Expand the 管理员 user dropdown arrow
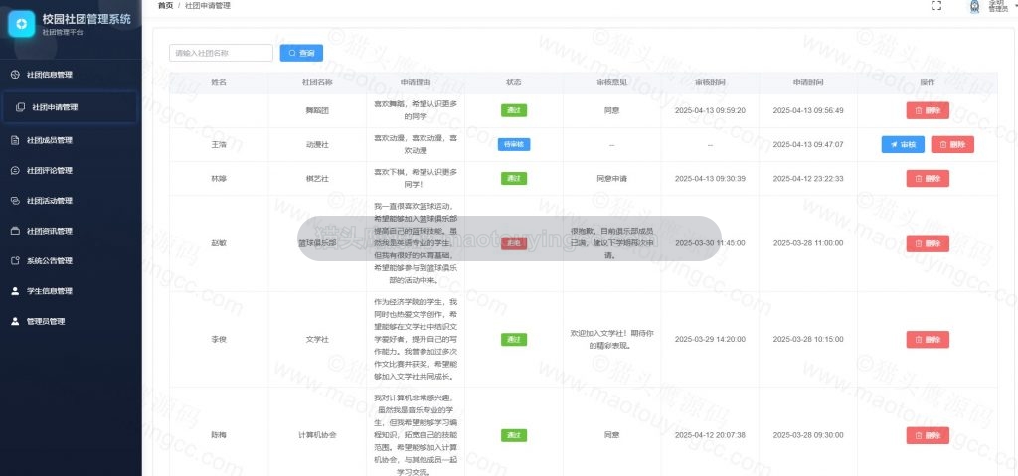The width and height of the screenshot is (1018, 476). (1015, 5)
